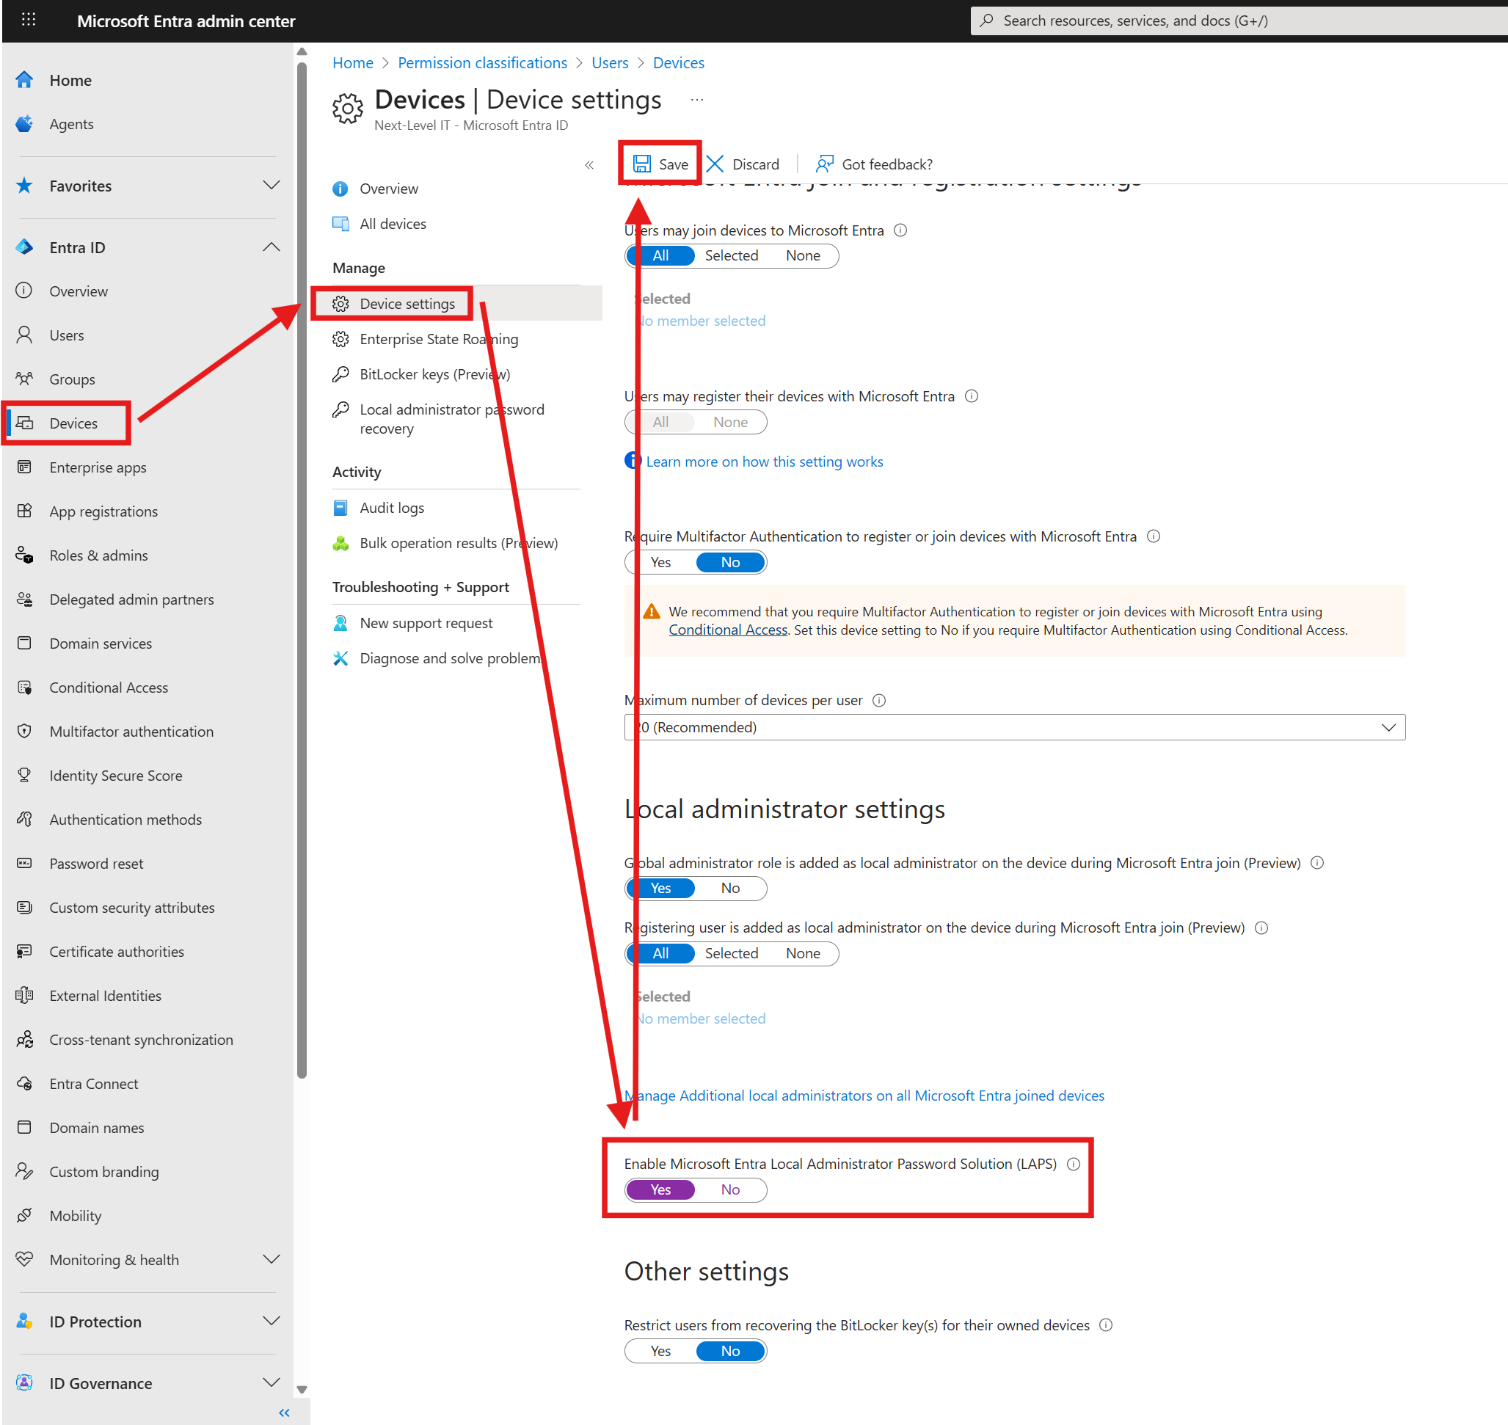This screenshot has height=1425, width=1508.
Task: Click the Entra ID diamond icon
Action: [x=24, y=247]
